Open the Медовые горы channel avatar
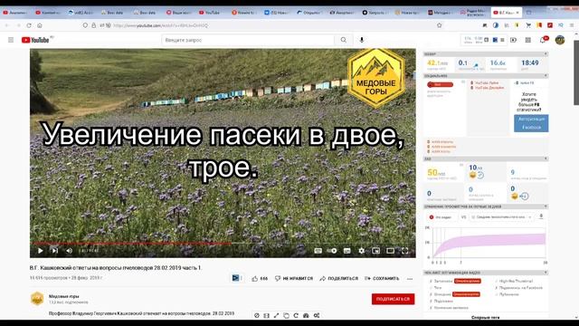The width and height of the screenshot is (579, 326). [x=37, y=299]
